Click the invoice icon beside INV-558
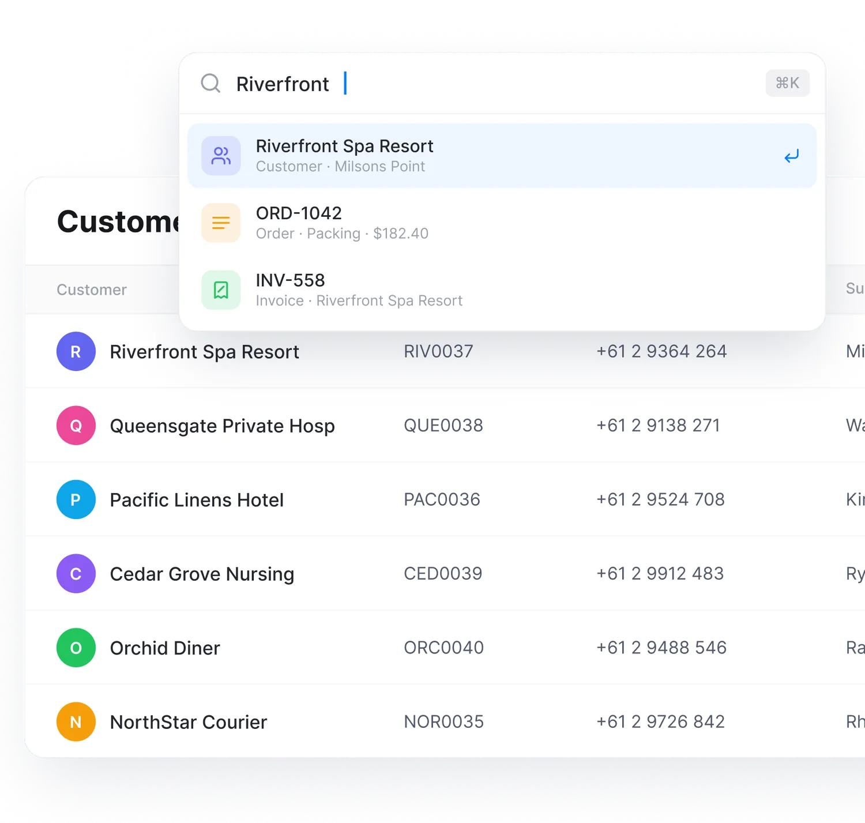 221,290
